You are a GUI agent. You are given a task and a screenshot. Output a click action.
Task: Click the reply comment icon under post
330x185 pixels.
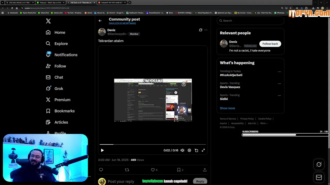point(101,170)
